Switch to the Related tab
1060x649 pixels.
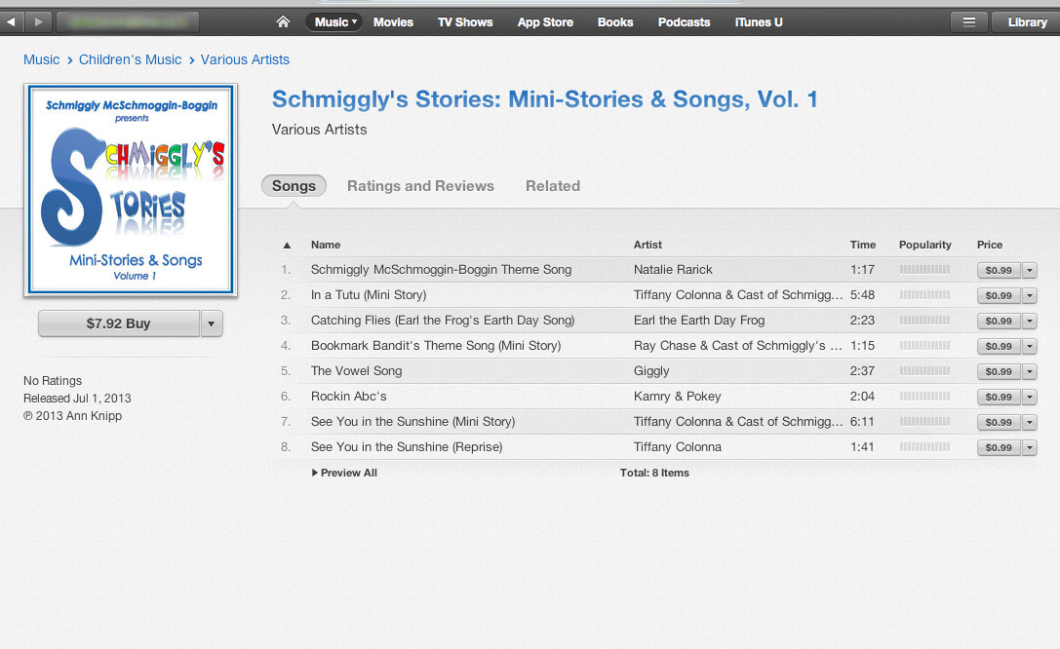click(553, 186)
